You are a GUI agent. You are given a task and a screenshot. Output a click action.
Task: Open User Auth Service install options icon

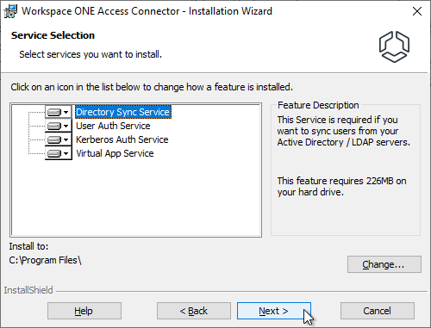59,126
